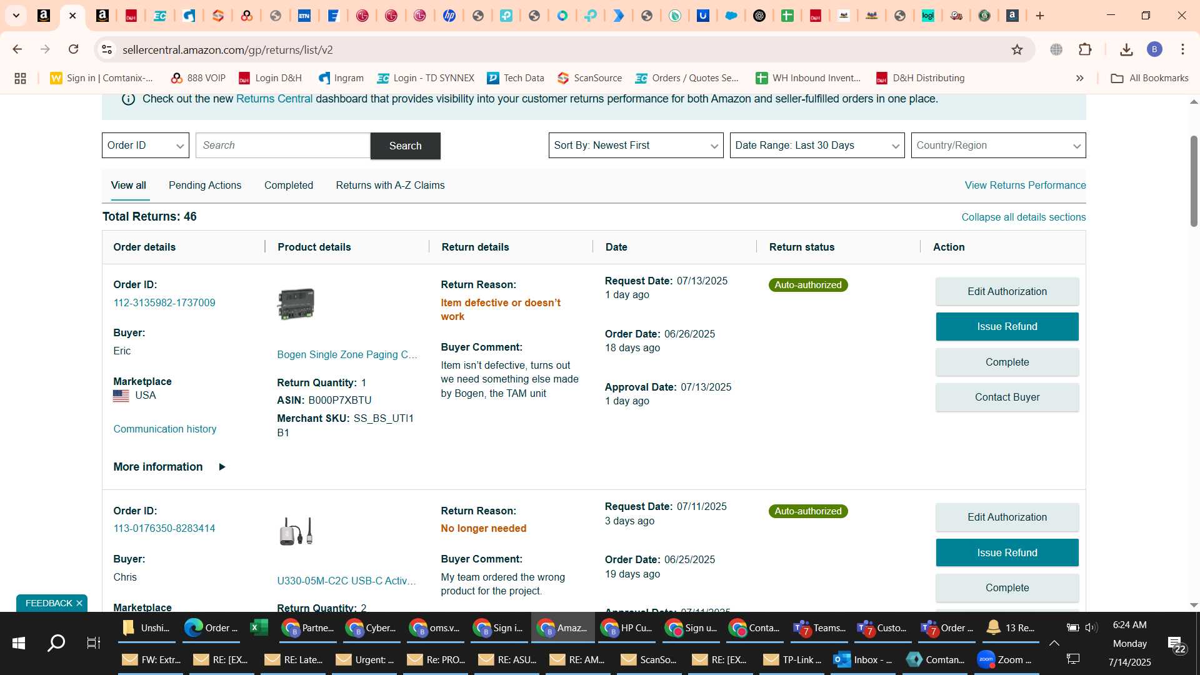Open Ingram bookmark
The width and height of the screenshot is (1200, 675).
point(341,78)
